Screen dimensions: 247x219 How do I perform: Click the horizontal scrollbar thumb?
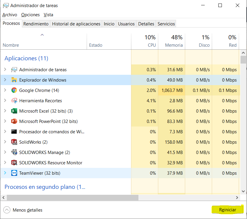[x=72, y=197]
